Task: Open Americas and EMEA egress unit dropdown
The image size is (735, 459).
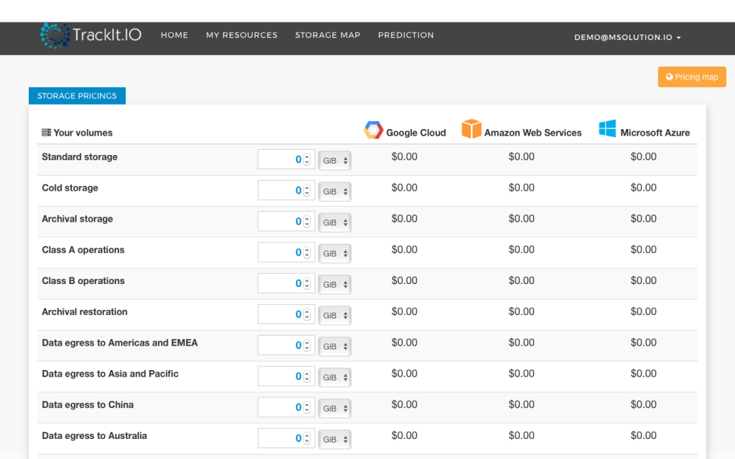Action: pyautogui.click(x=334, y=346)
